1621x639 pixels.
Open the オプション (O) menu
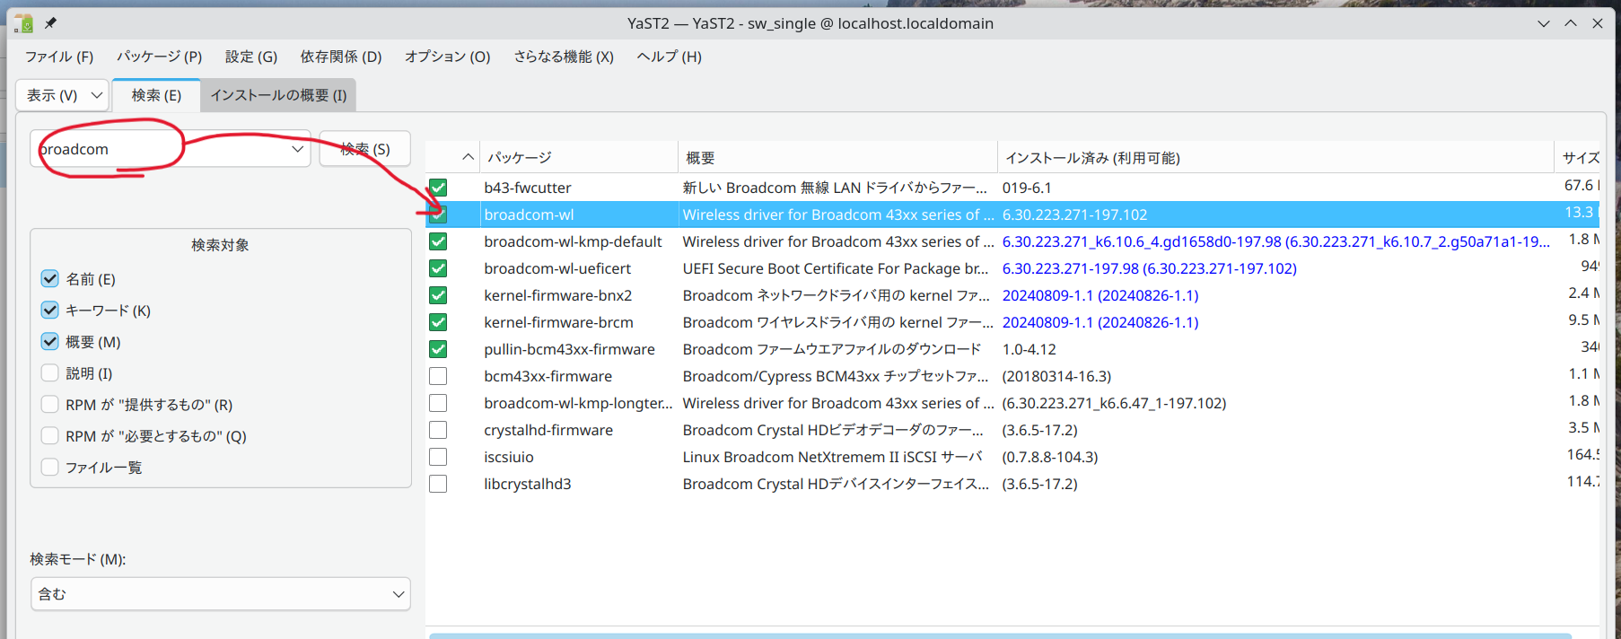point(448,57)
